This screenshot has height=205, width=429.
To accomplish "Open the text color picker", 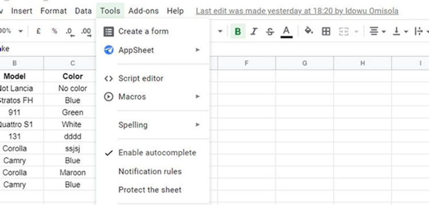I will click(286, 32).
